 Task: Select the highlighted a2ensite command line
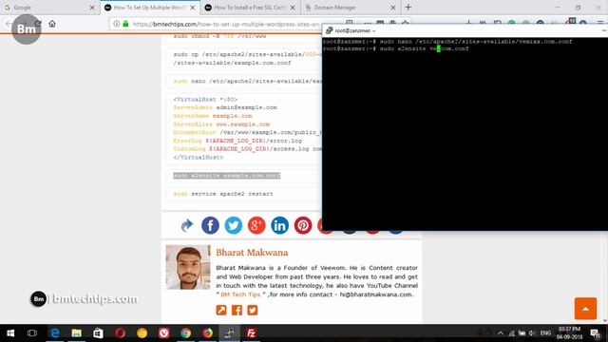[226, 176]
